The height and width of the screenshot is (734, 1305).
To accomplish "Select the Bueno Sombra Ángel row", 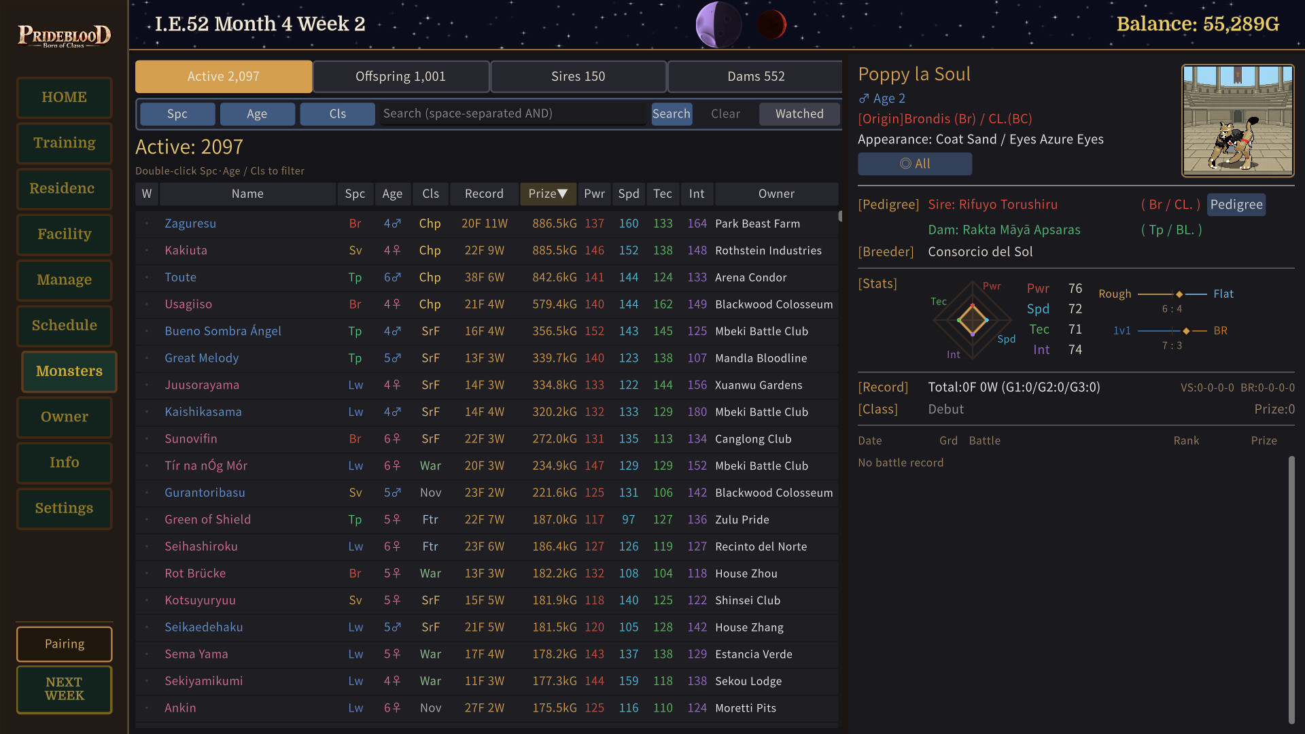I will click(x=487, y=331).
